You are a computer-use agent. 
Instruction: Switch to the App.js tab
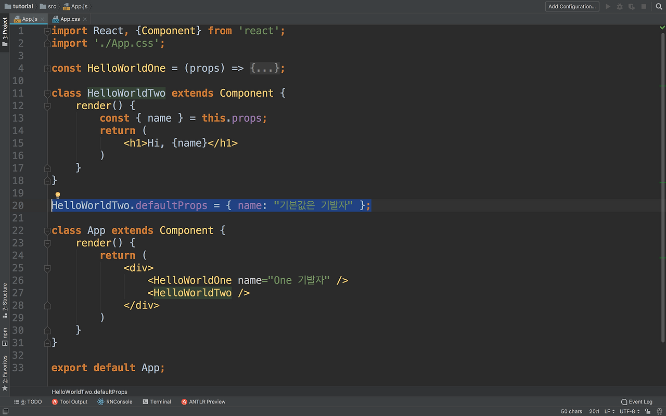point(29,19)
